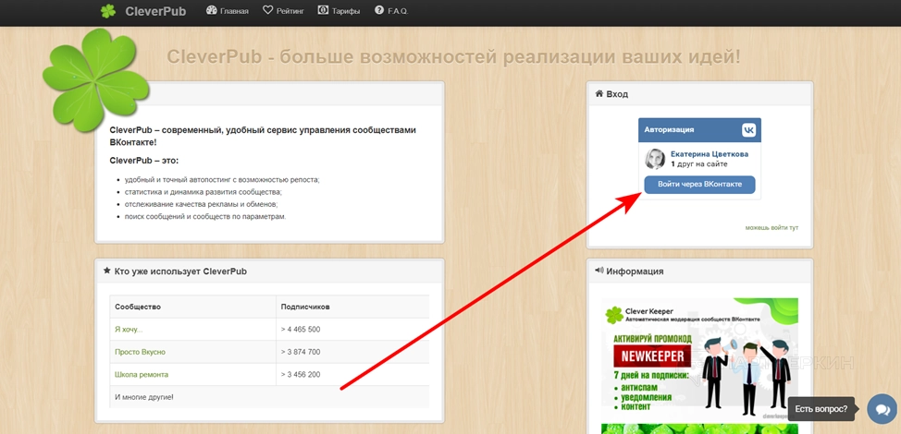
Task: Click the speaker icon beside Информация
Action: 599,271
